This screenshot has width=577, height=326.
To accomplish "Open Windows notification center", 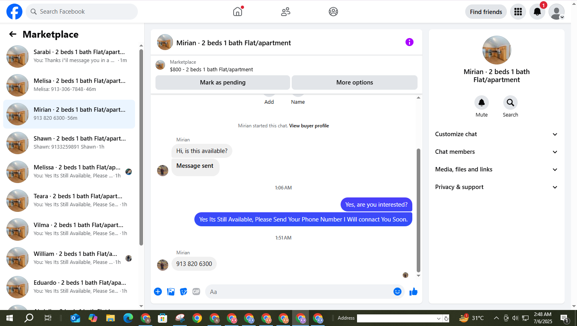I will (565, 318).
